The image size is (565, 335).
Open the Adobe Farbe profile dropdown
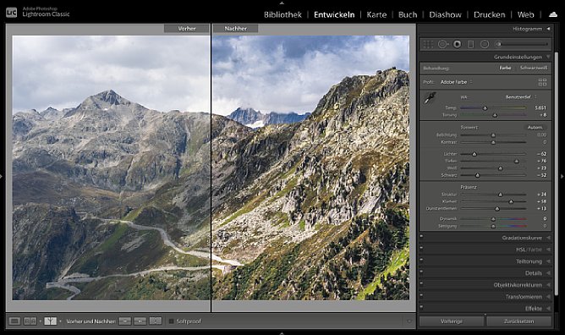point(456,82)
